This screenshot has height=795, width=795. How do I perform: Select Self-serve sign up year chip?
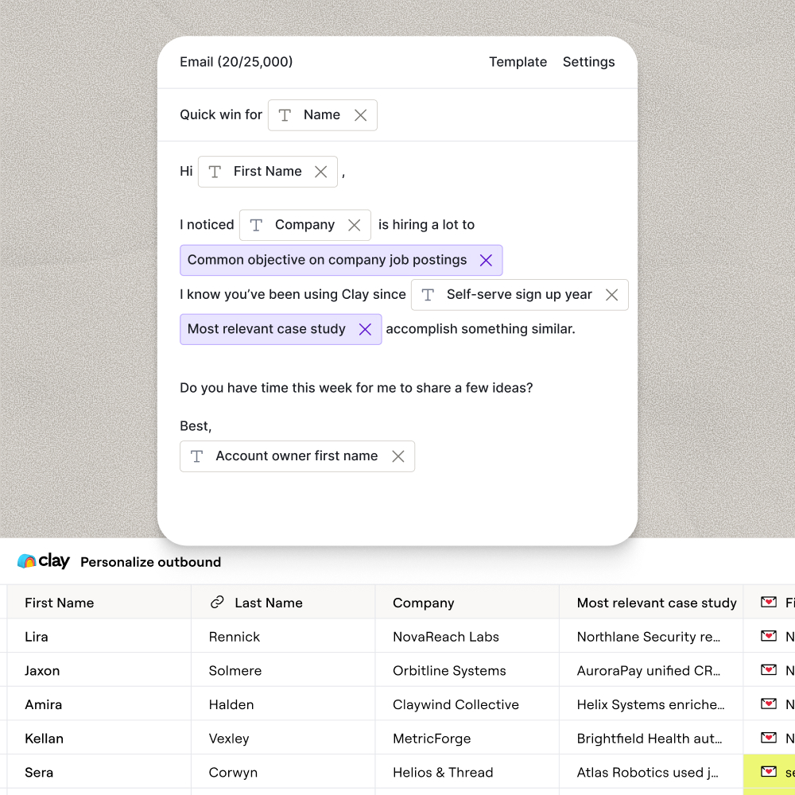pos(520,295)
